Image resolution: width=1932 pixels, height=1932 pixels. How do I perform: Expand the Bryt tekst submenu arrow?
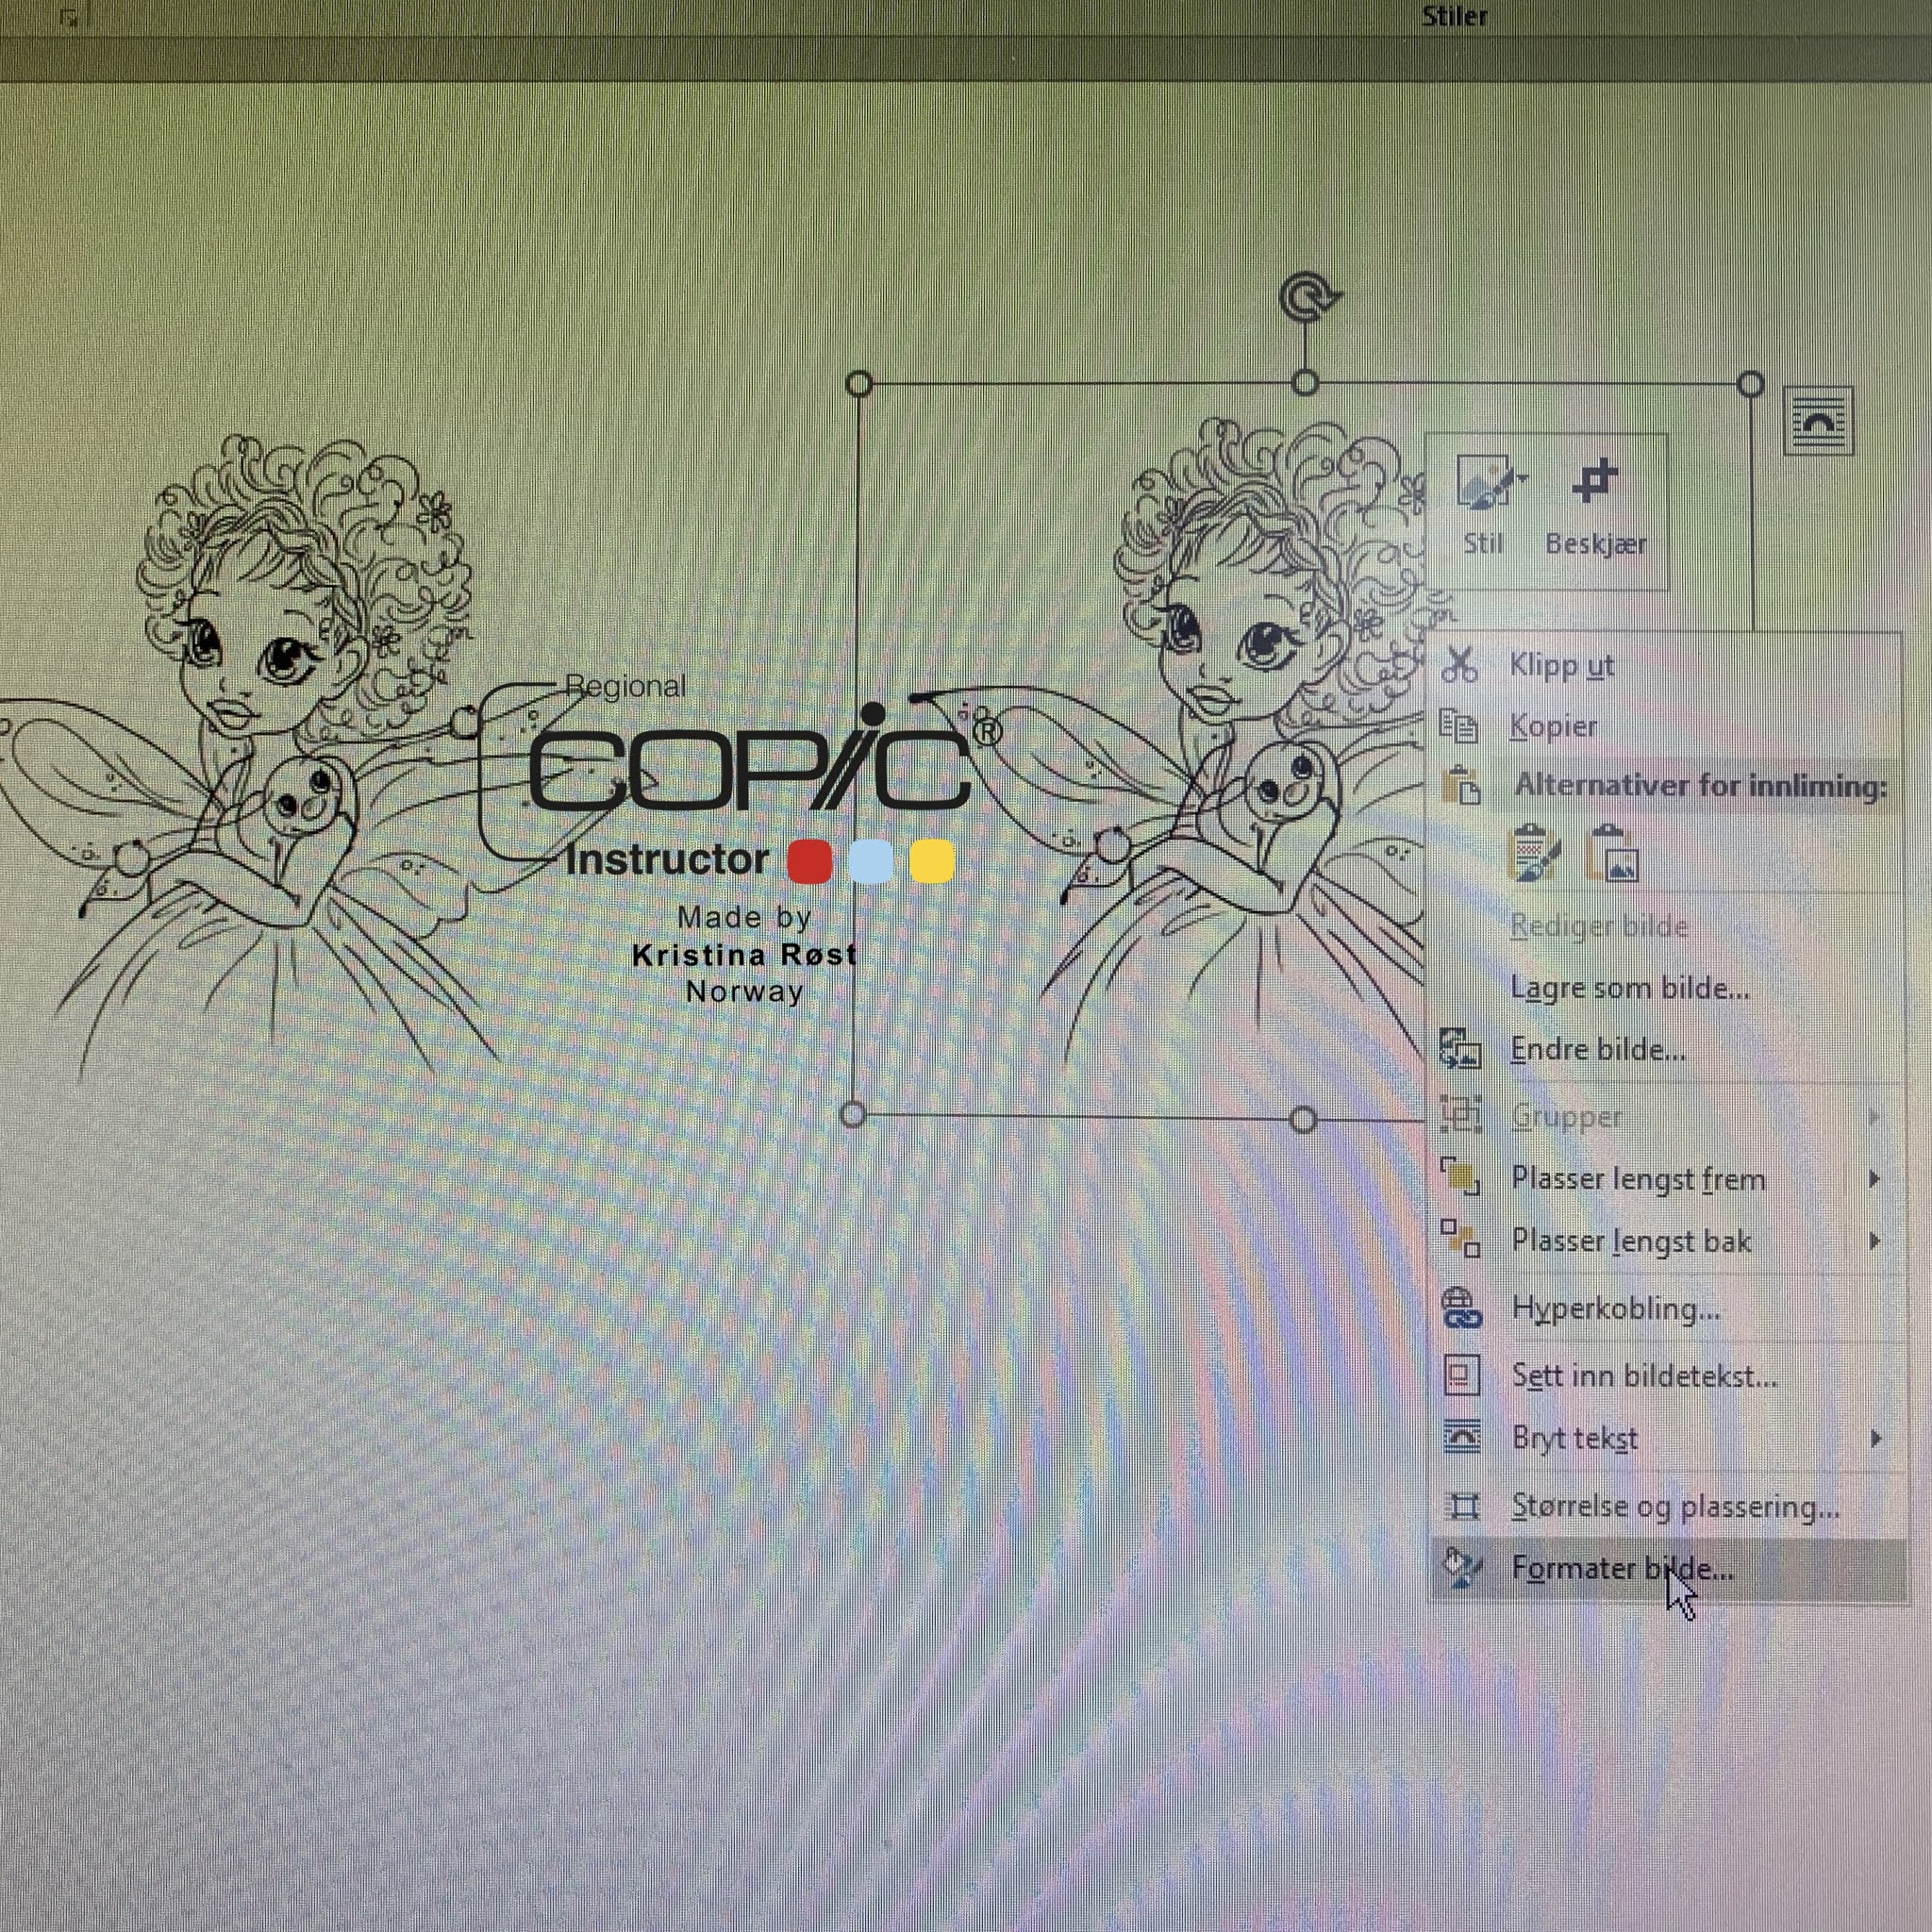[1876, 1439]
